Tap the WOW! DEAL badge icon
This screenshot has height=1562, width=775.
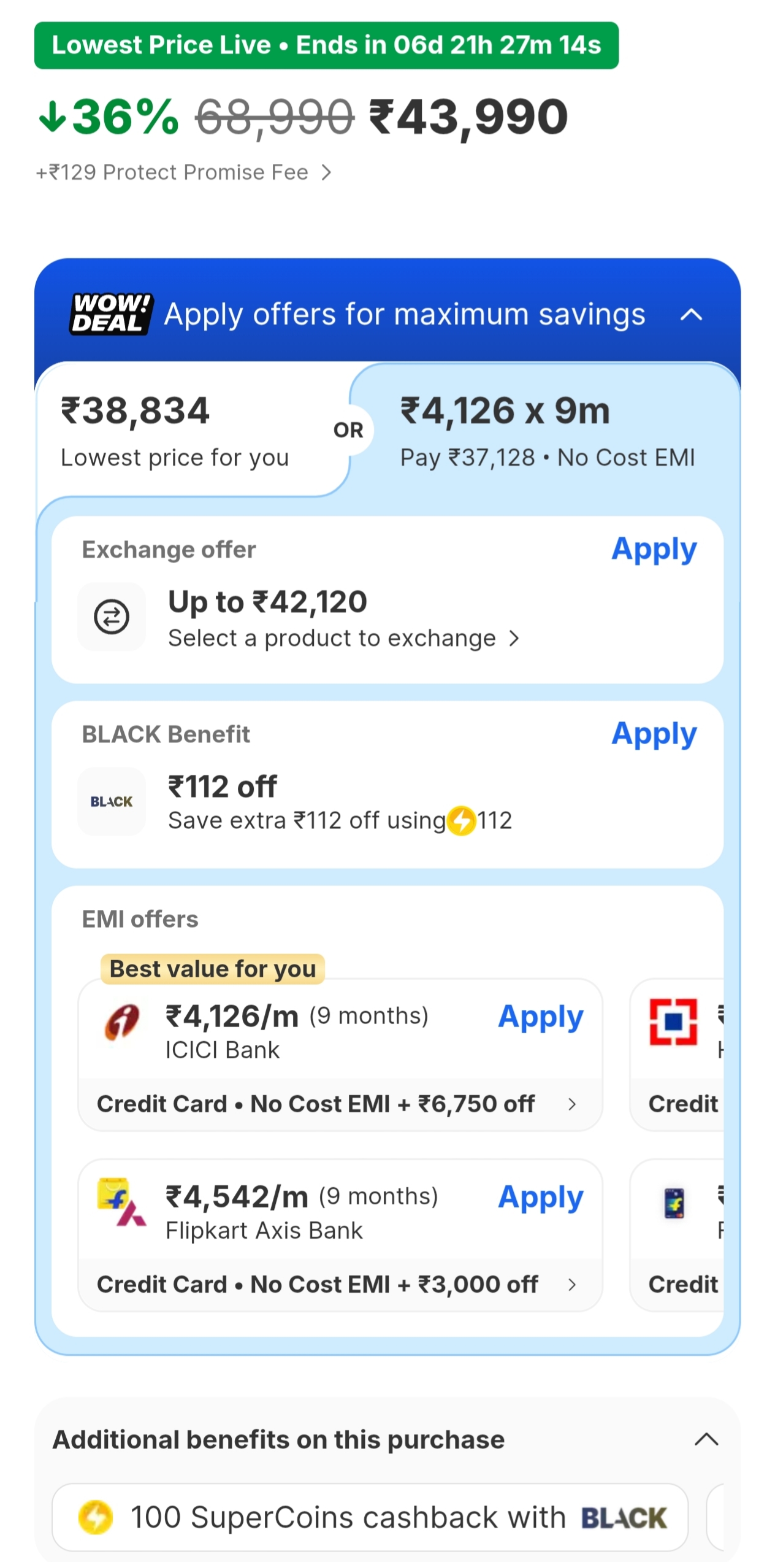click(110, 314)
